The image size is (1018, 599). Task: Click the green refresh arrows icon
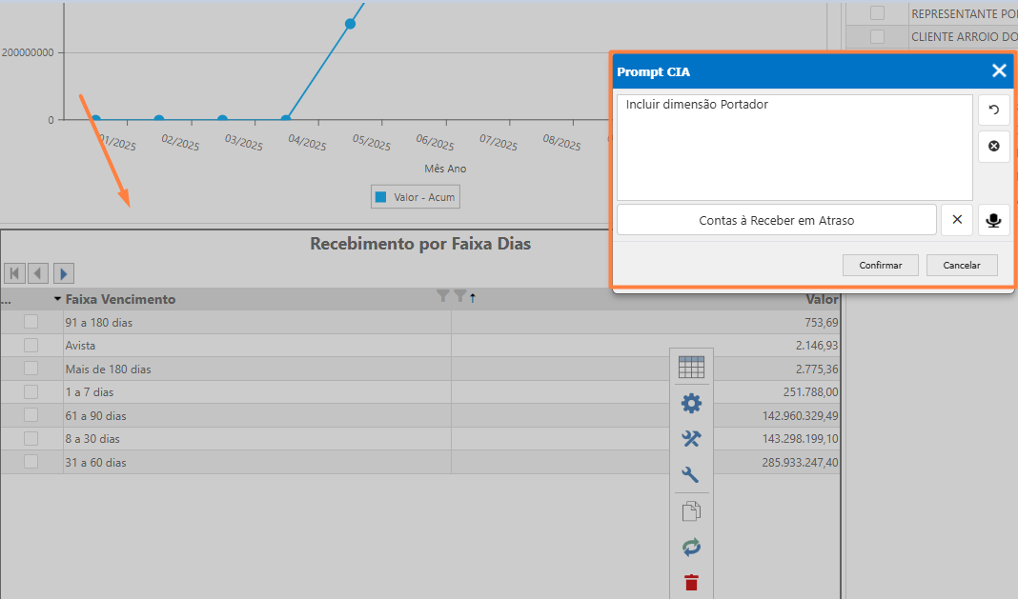pyautogui.click(x=691, y=547)
